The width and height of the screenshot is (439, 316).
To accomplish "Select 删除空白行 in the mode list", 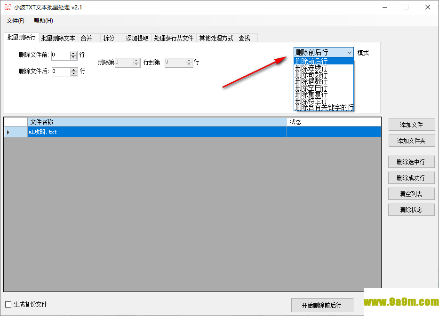I will [x=324, y=87].
